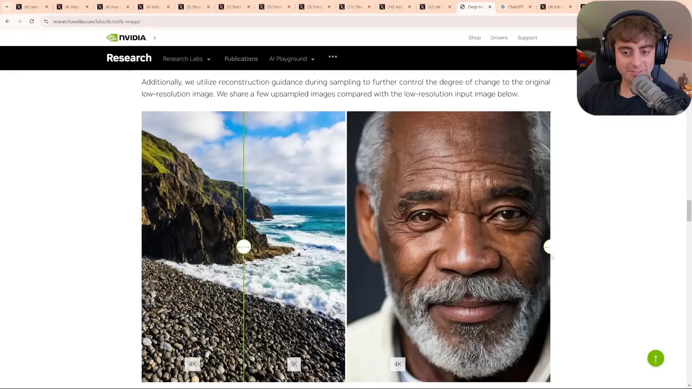
Task: Go back using the browser back arrow
Action: point(7,21)
